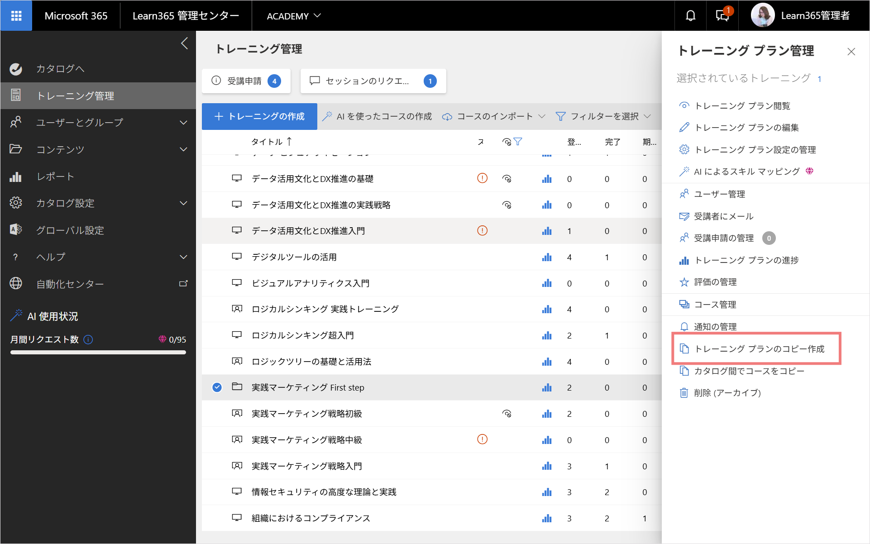The width and height of the screenshot is (870, 544).
Task: Close the トレーニング プラン管理 panel
Action: tap(851, 52)
